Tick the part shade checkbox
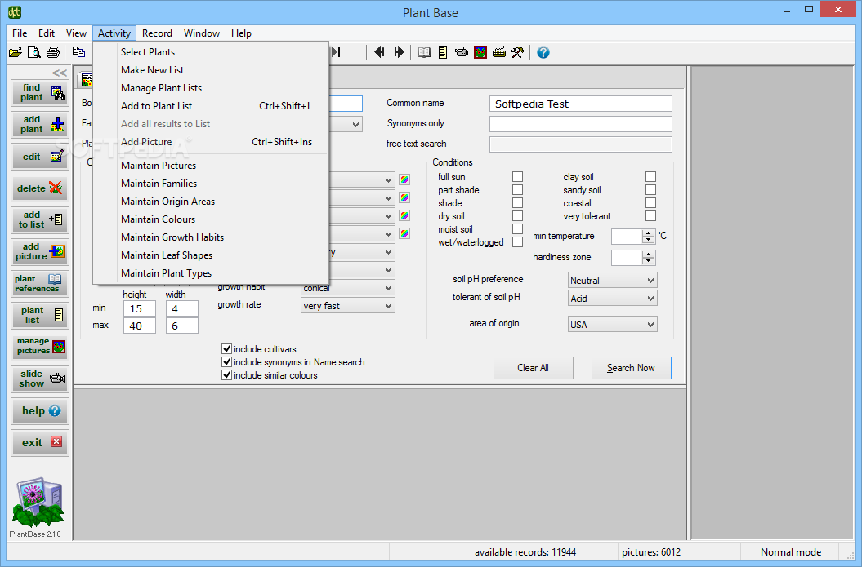This screenshot has height=567, width=862. 517,190
